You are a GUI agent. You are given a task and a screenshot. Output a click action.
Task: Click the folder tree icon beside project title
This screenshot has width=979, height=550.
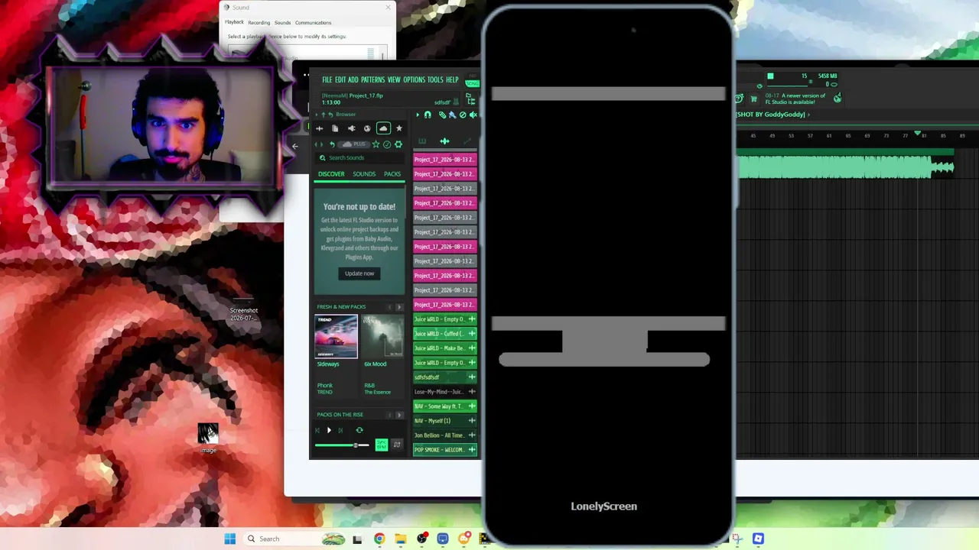point(470,101)
